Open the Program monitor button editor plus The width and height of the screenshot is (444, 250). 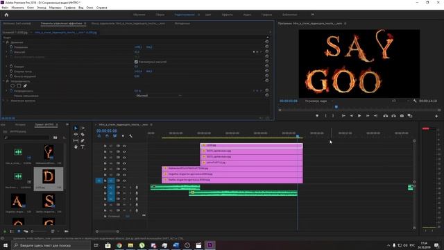(436, 116)
